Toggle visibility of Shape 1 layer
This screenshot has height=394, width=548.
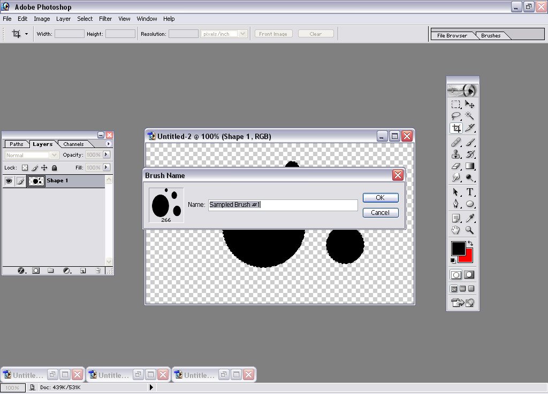tap(9, 181)
